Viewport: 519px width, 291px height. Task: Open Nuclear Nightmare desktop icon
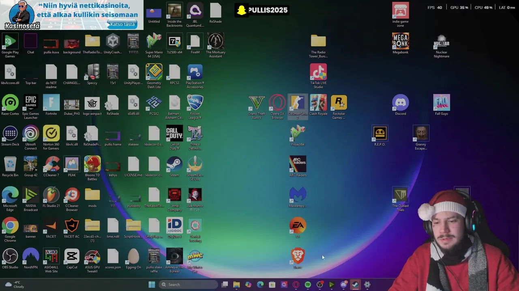coord(442,45)
